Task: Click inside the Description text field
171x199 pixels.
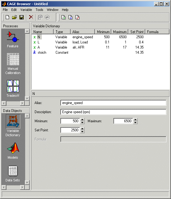Action: pos(113,112)
